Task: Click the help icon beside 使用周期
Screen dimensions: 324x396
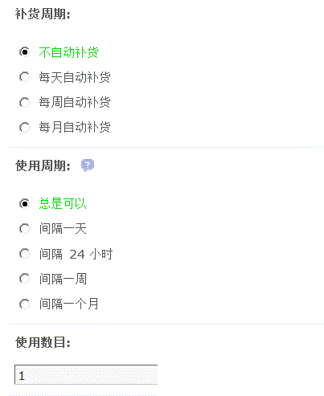Action: point(88,165)
